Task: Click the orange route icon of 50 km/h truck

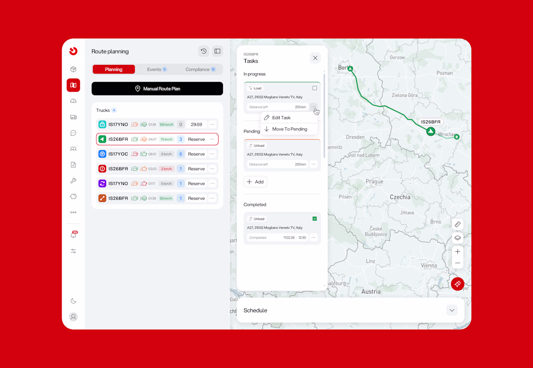Action: point(102,198)
